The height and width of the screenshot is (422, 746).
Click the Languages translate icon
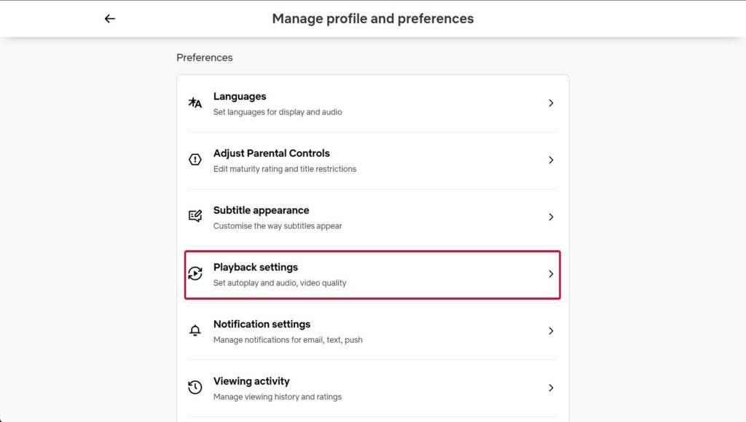point(195,103)
